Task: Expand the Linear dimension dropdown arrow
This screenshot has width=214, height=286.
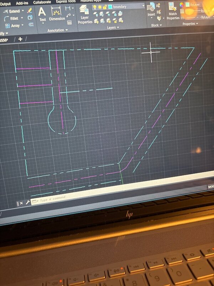Action: click(x=73, y=8)
